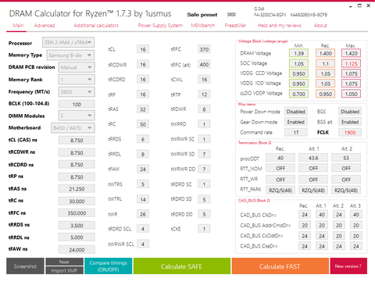375x282 pixels.
Task: Expand the Motherboard dropdown
Action: point(73,128)
